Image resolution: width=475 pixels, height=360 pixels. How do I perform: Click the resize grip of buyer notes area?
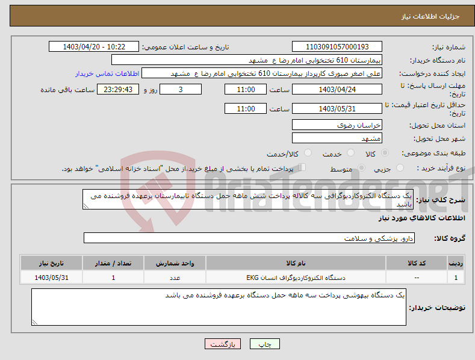click(x=35, y=323)
